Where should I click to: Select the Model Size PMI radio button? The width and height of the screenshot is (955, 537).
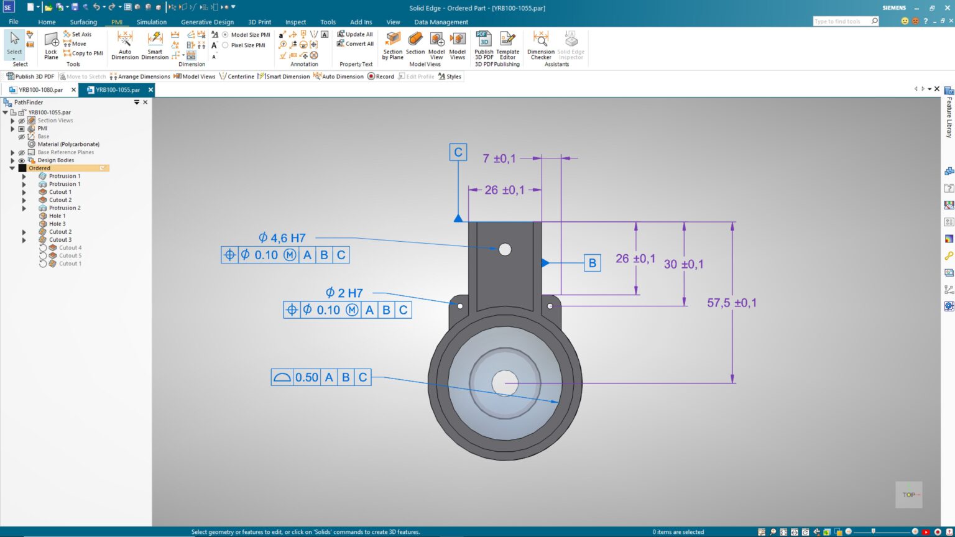pyautogui.click(x=224, y=35)
